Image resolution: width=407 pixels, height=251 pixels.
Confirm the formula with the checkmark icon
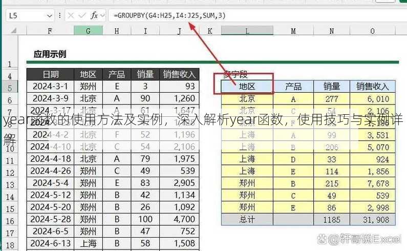pyautogui.click(x=82, y=15)
